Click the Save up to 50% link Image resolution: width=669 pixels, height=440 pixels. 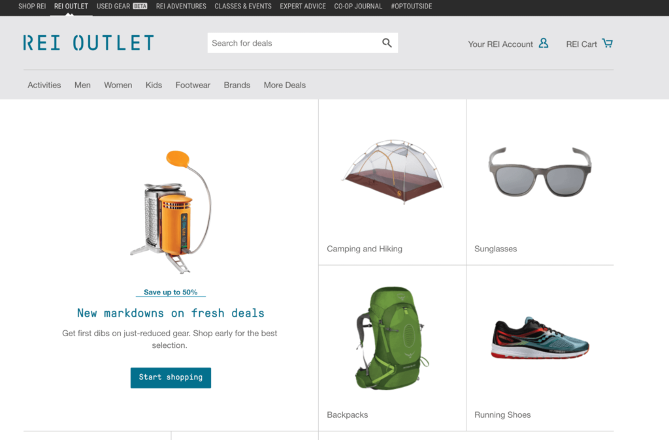pos(171,292)
